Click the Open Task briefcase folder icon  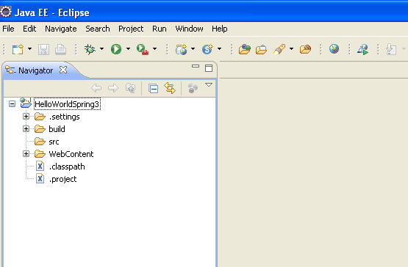click(x=261, y=49)
